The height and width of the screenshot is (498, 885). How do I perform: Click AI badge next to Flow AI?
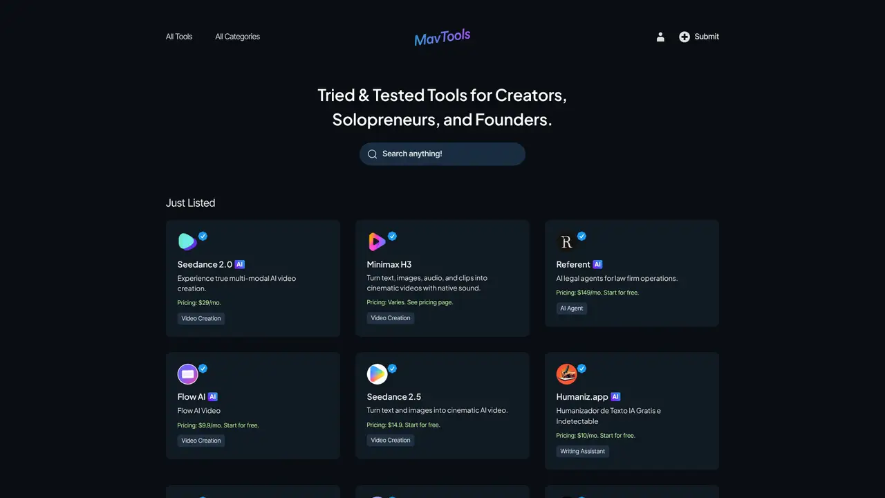pos(213,397)
